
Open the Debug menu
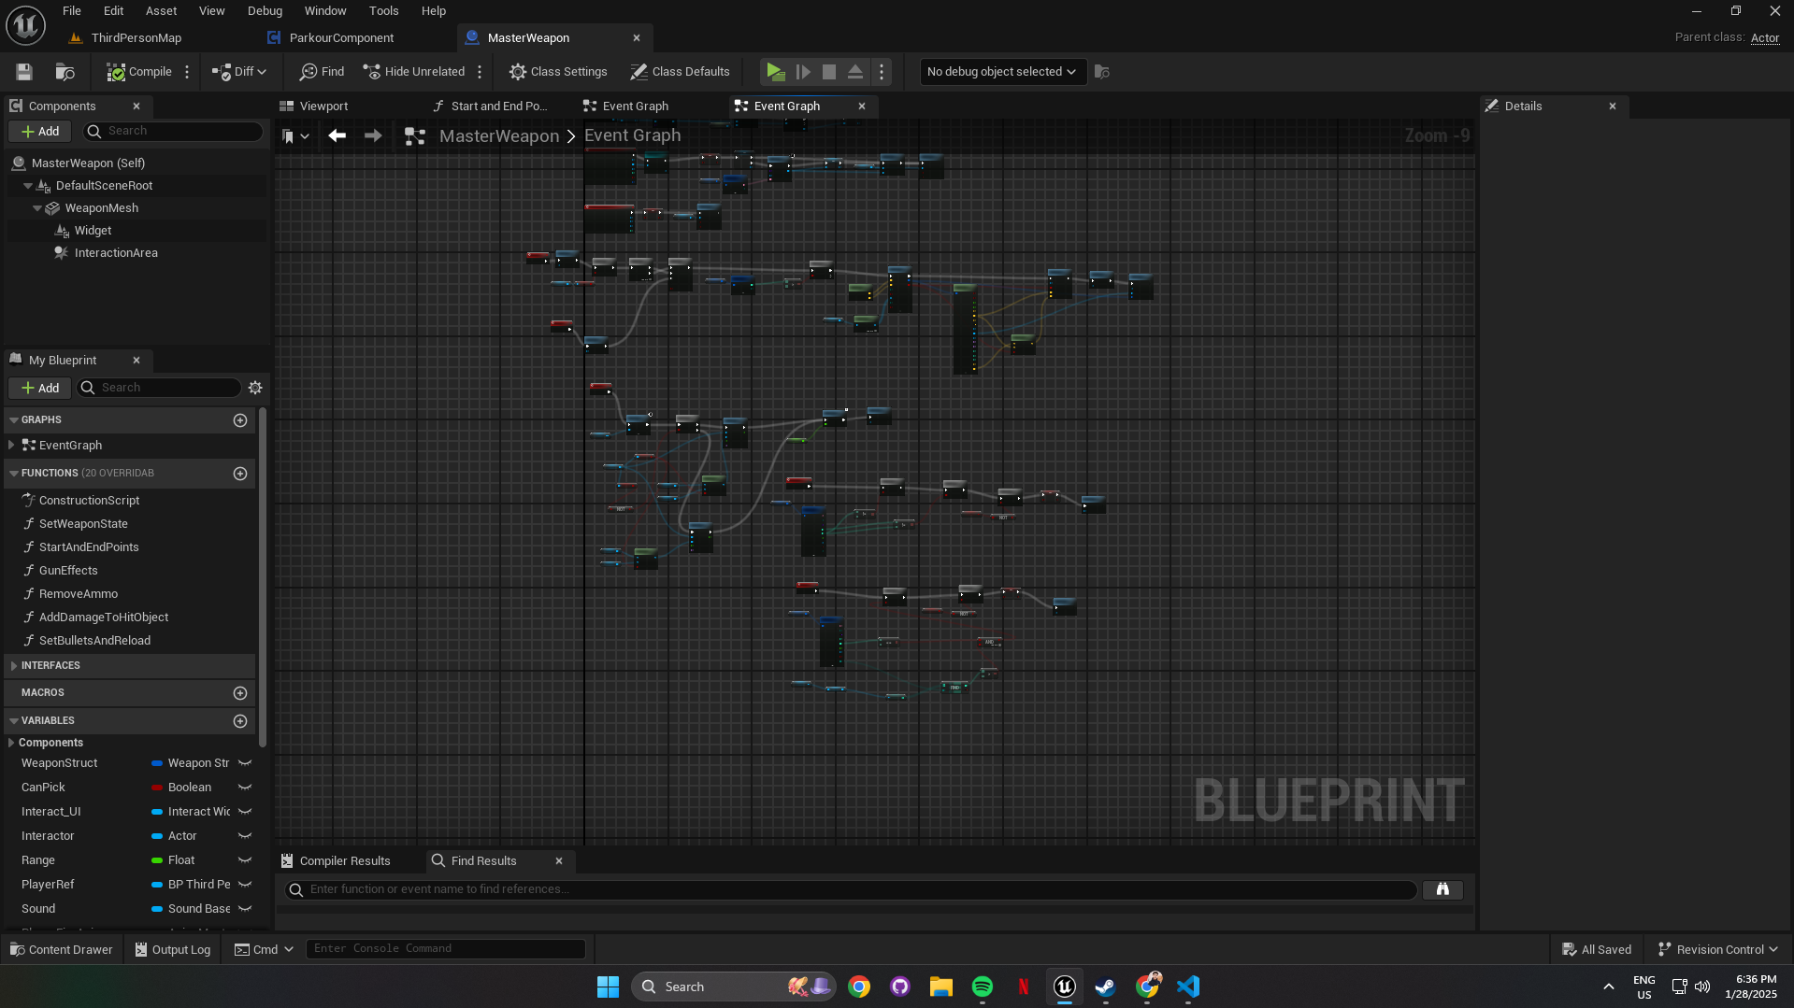(x=265, y=11)
